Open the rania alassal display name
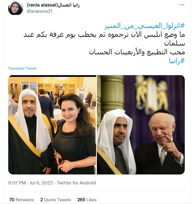 pos(42,5)
